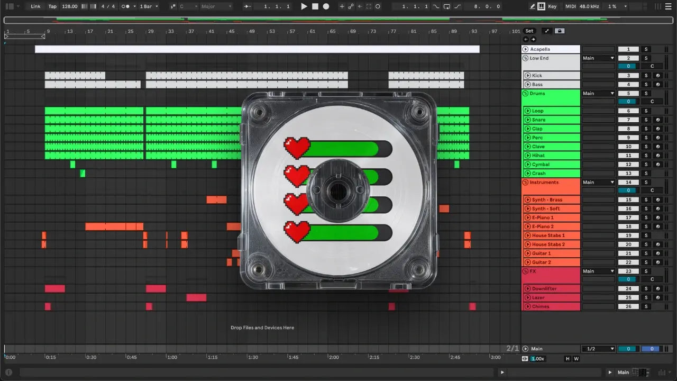677x381 pixels.
Task: Solo the Kick track
Action: (x=646, y=76)
